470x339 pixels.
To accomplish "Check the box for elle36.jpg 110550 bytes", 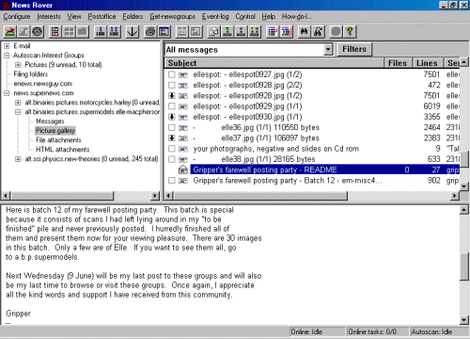I will pos(171,127).
